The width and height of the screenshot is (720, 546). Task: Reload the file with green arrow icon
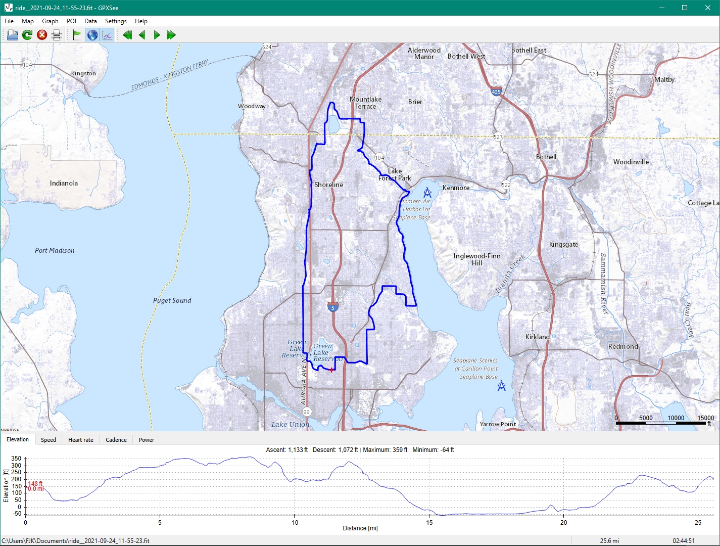click(27, 35)
